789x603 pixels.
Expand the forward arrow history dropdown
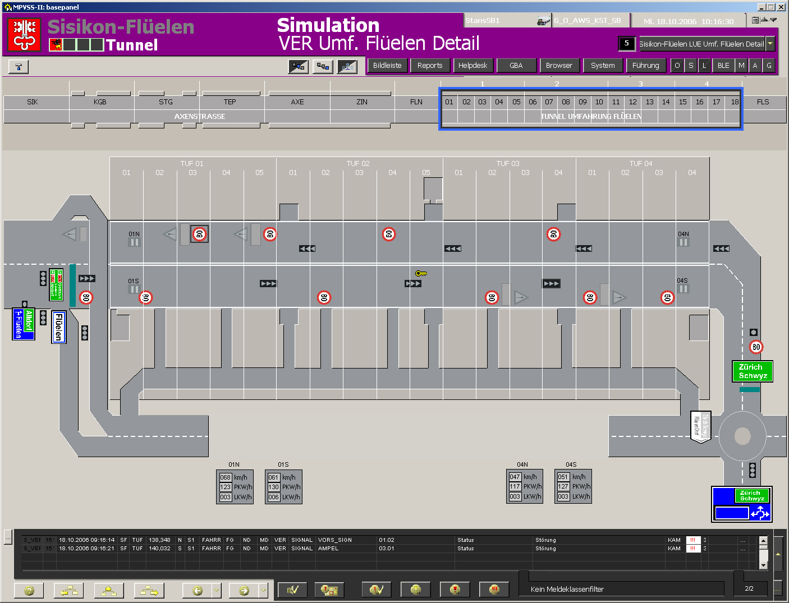[x=263, y=590]
